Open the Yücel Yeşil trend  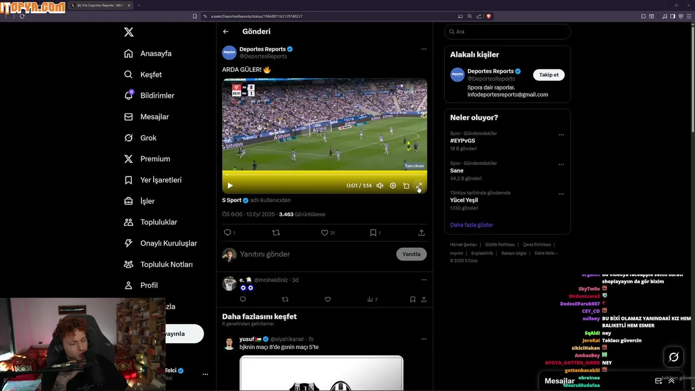point(464,200)
